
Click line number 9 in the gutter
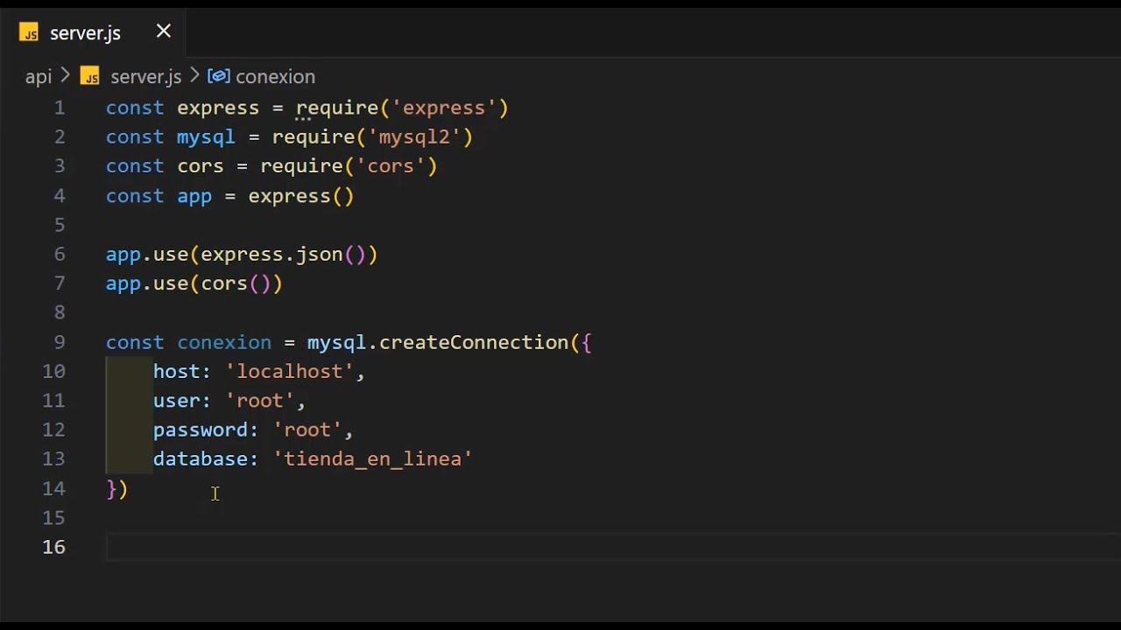pyautogui.click(x=60, y=342)
